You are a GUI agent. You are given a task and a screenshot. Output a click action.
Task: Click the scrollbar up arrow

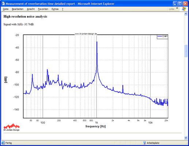coord(186,14)
